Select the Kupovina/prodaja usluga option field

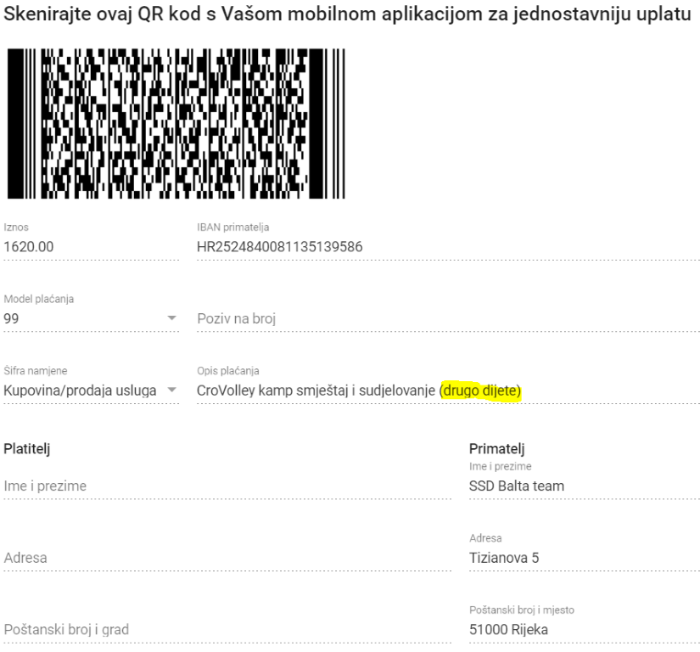pyautogui.click(x=91, y=391)
